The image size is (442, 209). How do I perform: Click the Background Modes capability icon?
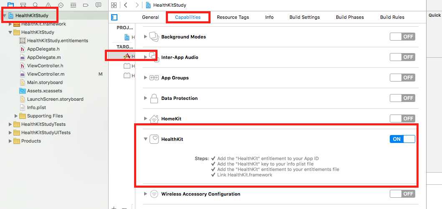(154, 37)
